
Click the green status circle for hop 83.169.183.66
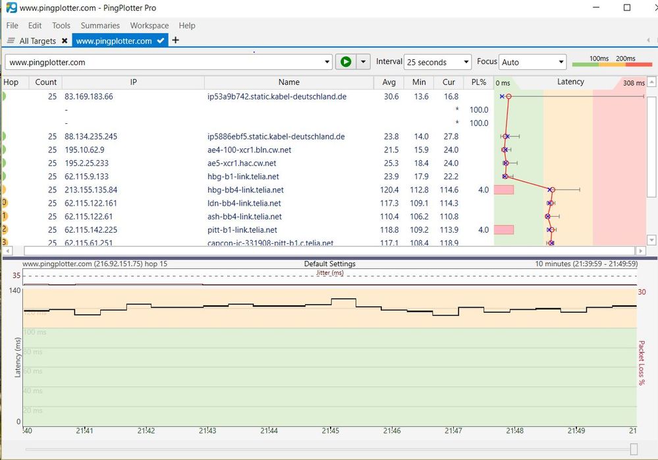pos(3,96)
